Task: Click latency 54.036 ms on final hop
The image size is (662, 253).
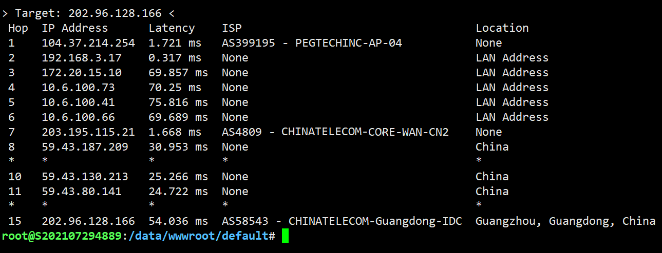Action: [x=178, y=221]
